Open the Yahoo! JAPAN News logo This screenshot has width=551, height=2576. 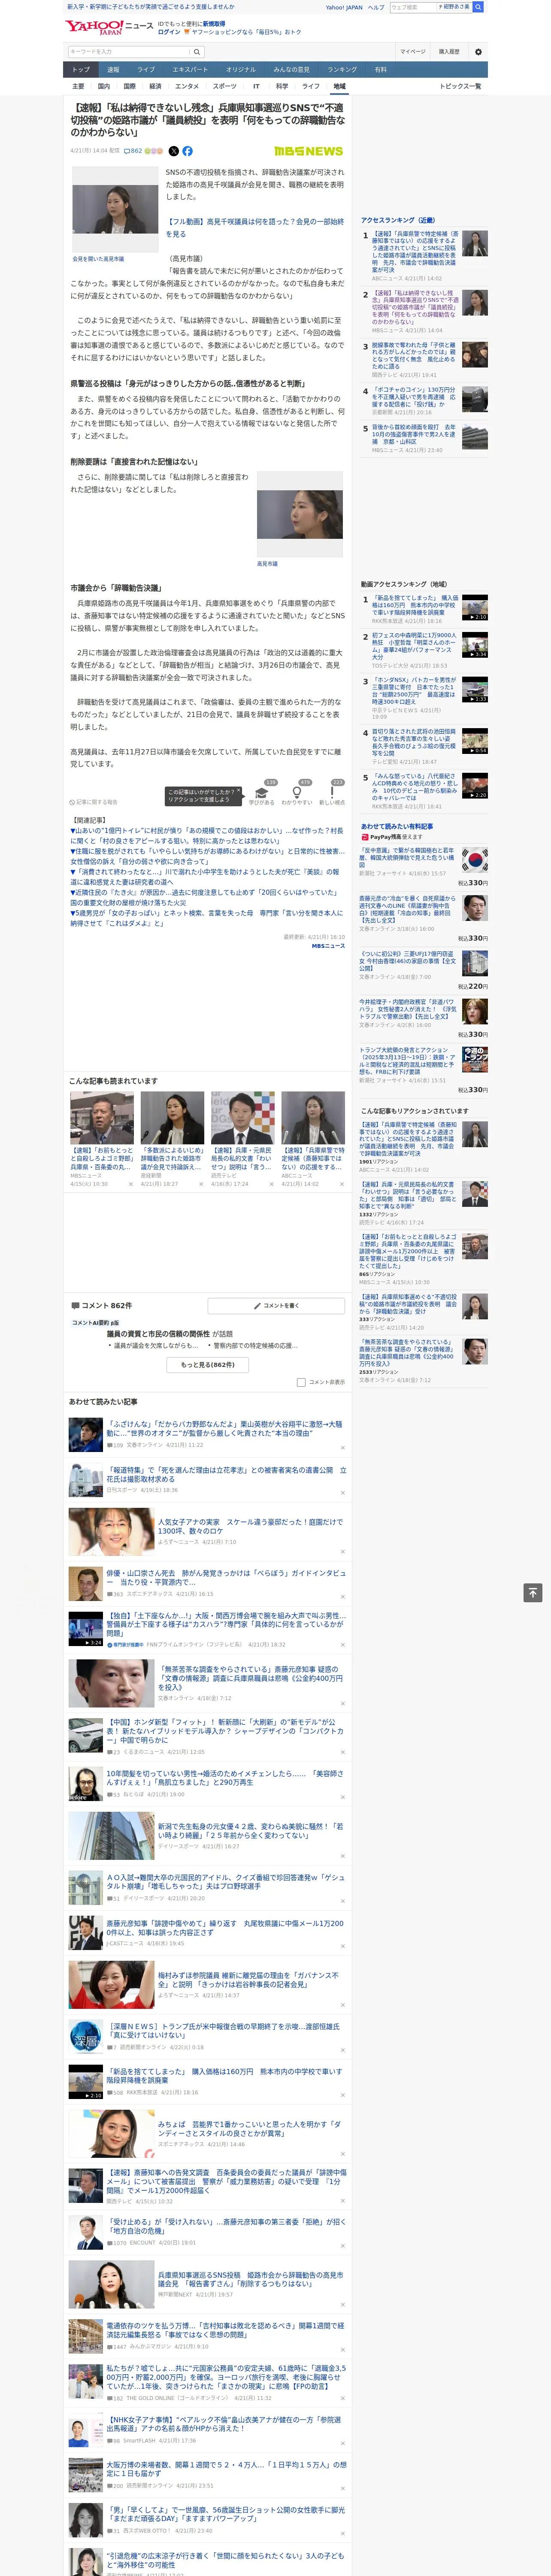point(109,27)
